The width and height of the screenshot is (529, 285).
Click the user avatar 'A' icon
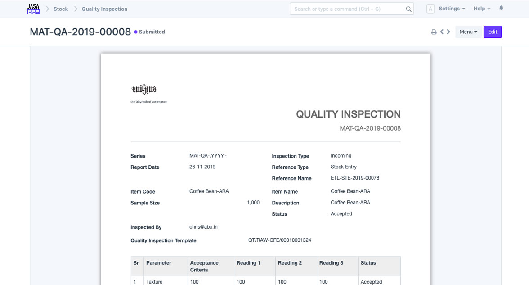(x=430, y=9)
